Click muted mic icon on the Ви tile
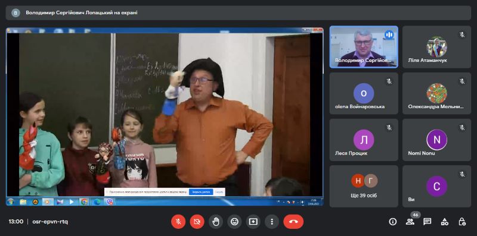 [462, 174]
